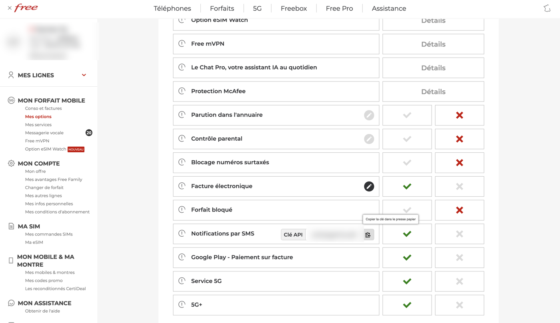The width and height of the screenshot is (560, 323).
Task: Copy the API key to clipboard
Action: point(368,235)
